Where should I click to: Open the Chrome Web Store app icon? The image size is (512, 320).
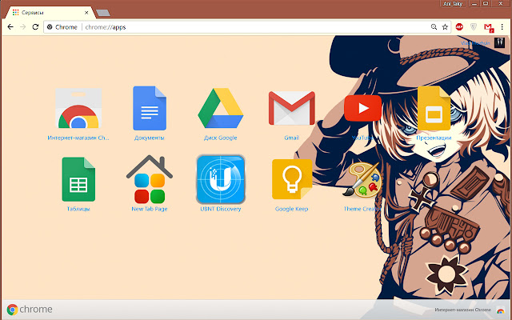78,108
